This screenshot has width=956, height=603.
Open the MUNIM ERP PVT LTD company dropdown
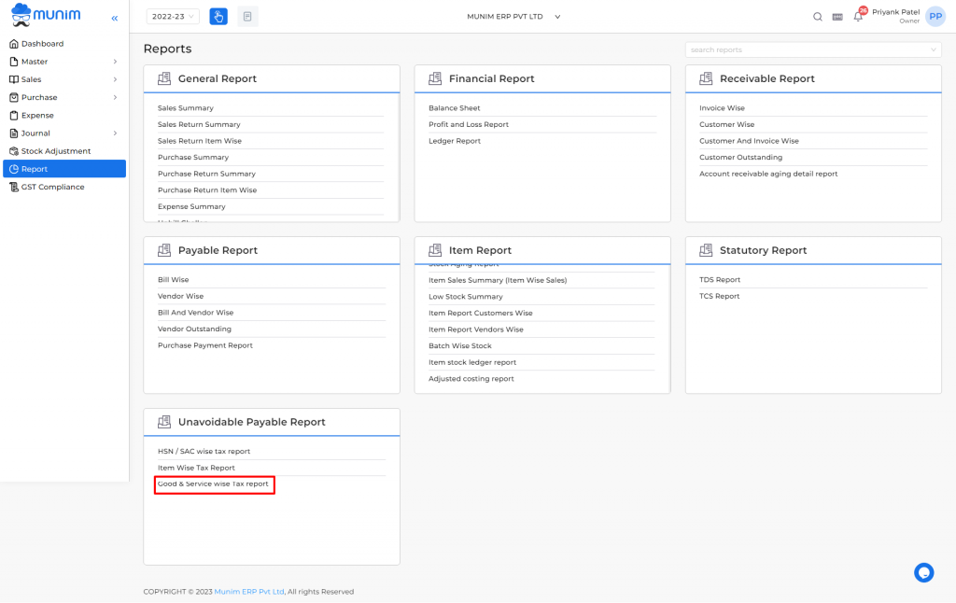click(x=513, y=17)
